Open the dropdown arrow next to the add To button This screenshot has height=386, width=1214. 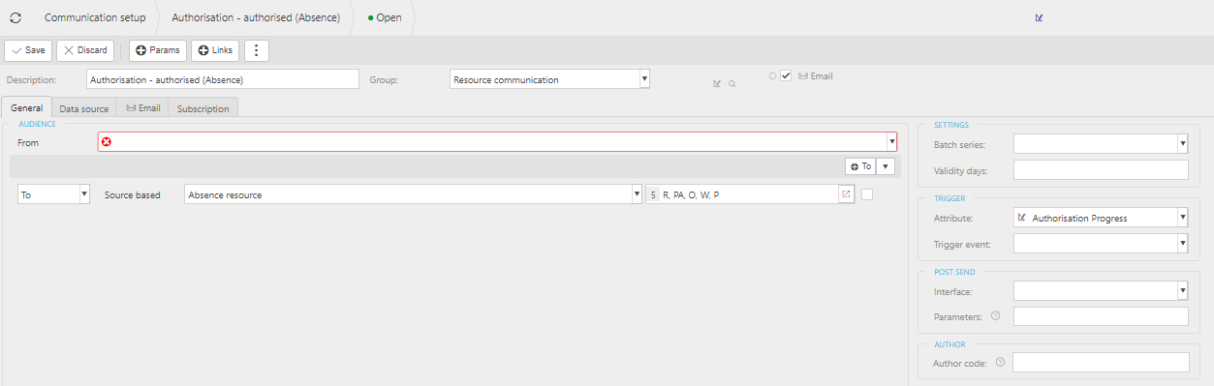[886, 165]
